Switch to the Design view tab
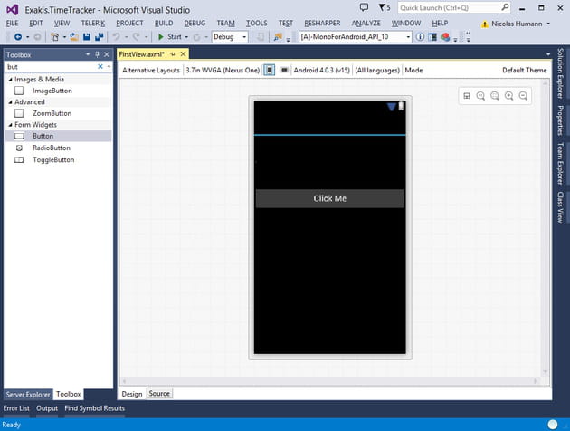 [132, 394]
